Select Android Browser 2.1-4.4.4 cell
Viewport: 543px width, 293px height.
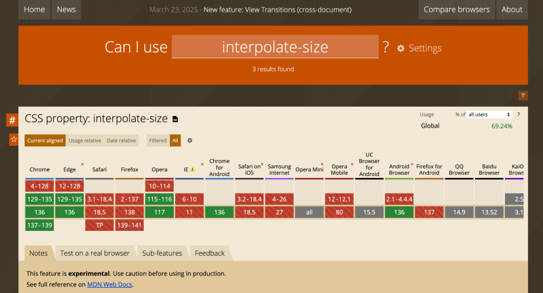click(x=399, y=199)
